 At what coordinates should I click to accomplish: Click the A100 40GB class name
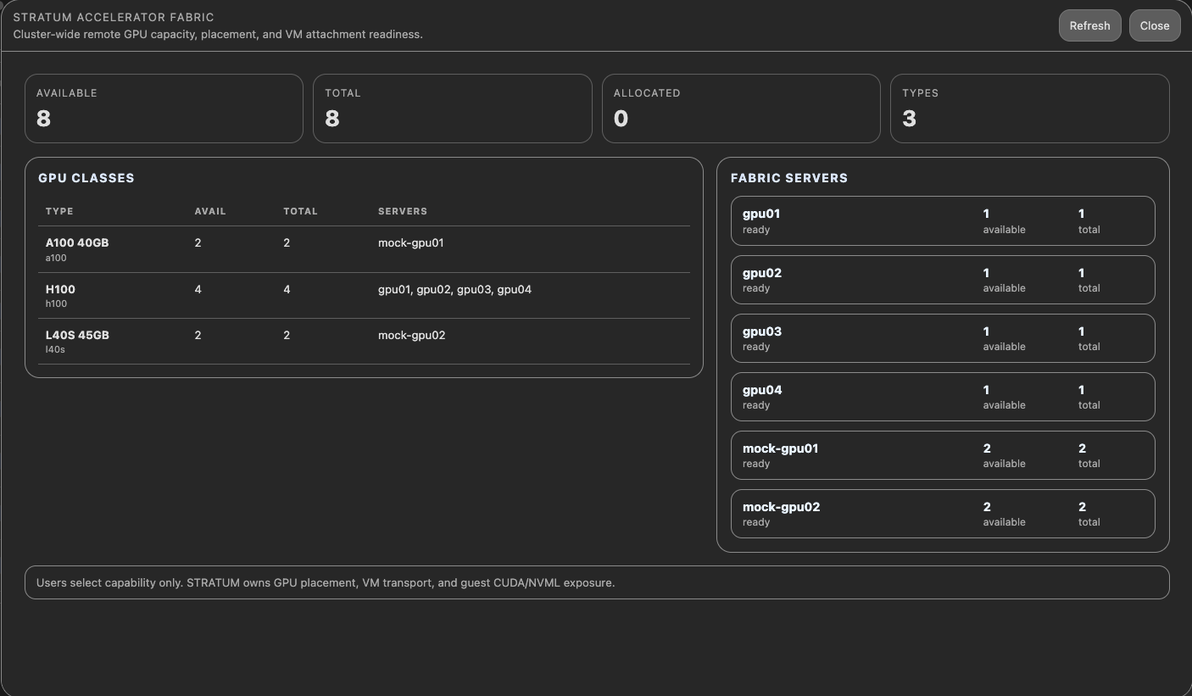[x=77, y=242]
